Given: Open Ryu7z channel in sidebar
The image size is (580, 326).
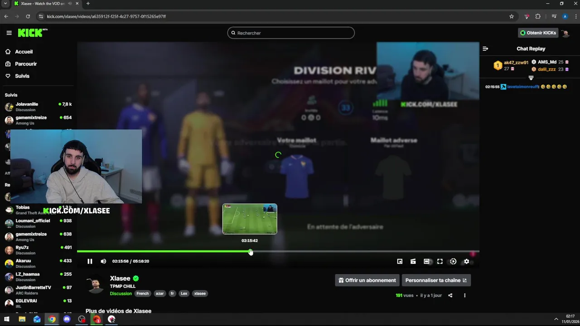Looking at the screenshot, I should point(39,250).
